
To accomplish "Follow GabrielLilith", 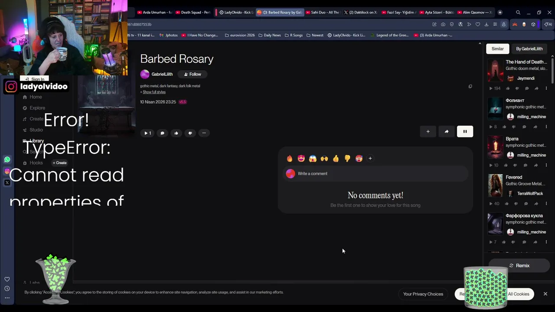I will (193, 74).
